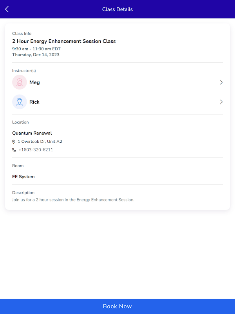
Task: Click the class description text
Action: (x=73, y=200)
